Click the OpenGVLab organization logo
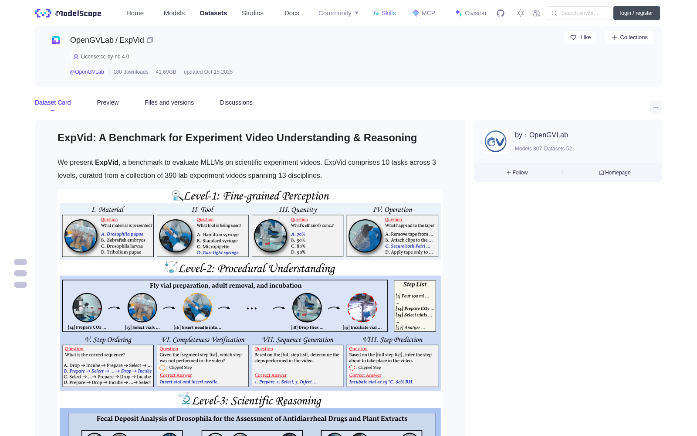This screenshot has width=697, height=436. (496, 141)
